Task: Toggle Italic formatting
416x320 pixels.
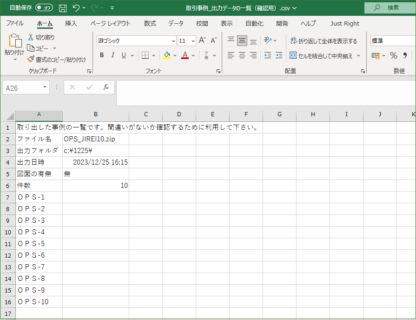Action: click(112, 55)
